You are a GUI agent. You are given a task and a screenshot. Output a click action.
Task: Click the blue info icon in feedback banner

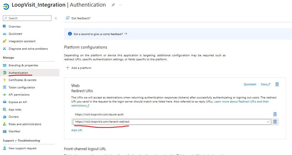[70, 34]
